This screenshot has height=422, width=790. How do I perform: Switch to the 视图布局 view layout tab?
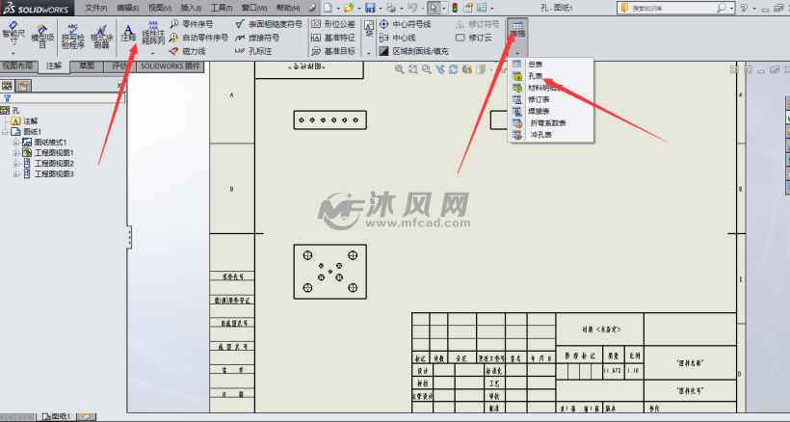click(17, 66)
